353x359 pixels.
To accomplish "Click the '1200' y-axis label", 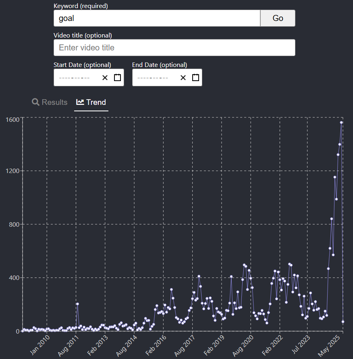I will click(12, 171).
